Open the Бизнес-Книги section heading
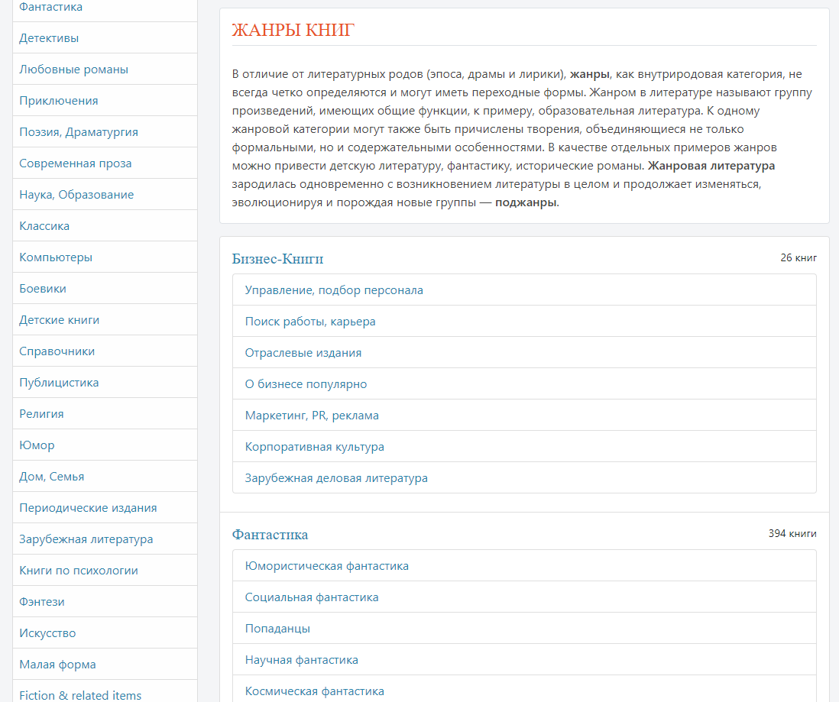839x702 pixels. click(277, 259)
